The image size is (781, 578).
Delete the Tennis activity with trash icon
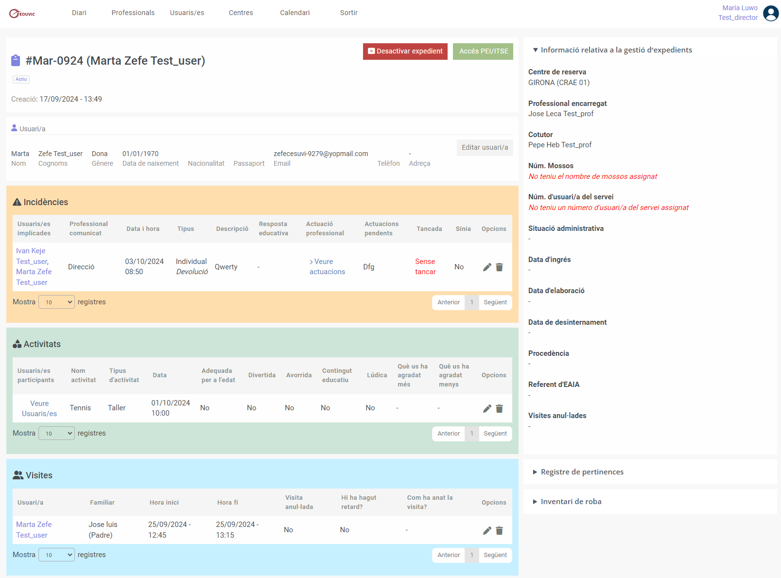click(x=499, y=408)
